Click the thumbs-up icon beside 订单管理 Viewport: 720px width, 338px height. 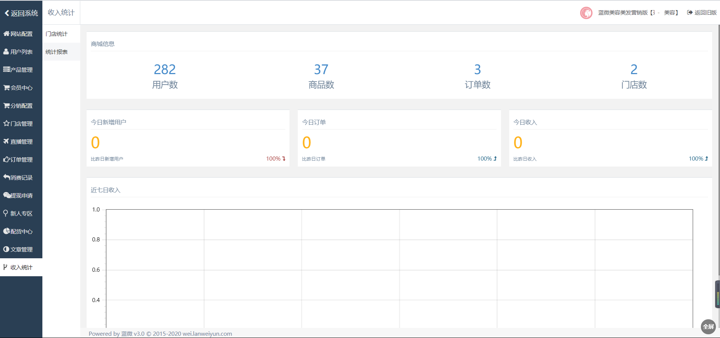pyautogui.click(x=6, y=159)
